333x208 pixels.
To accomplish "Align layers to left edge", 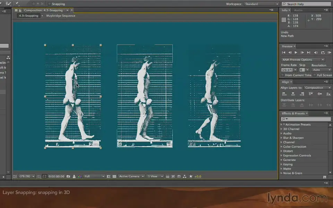I will click(x=284, y=94).
